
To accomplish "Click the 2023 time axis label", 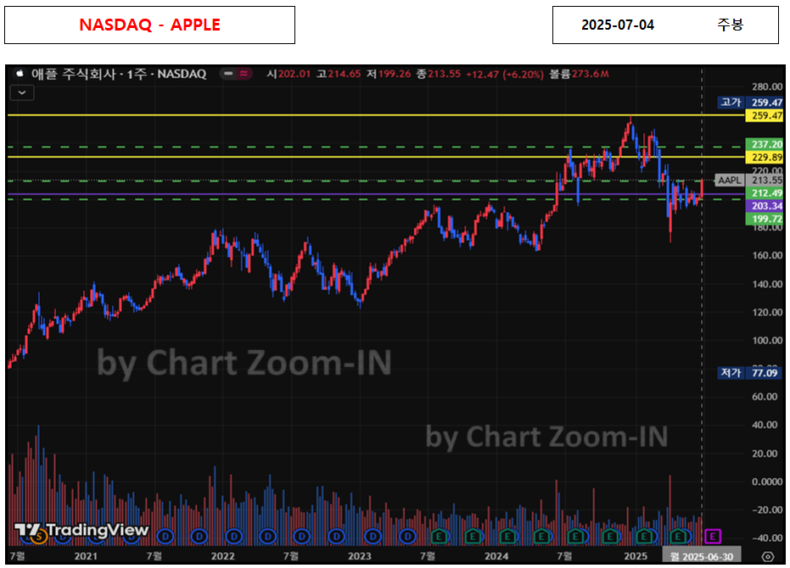I will pos(359,556).
